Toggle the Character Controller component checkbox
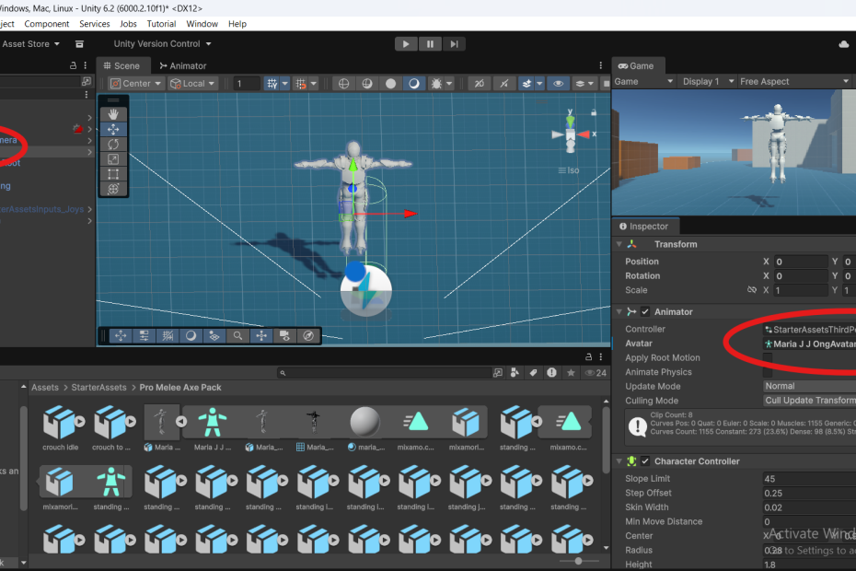The height and width of the screenshot is (571, 856). (645, 461)
